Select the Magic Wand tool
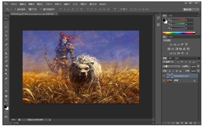Screen dimensions: 202x128 6,31
